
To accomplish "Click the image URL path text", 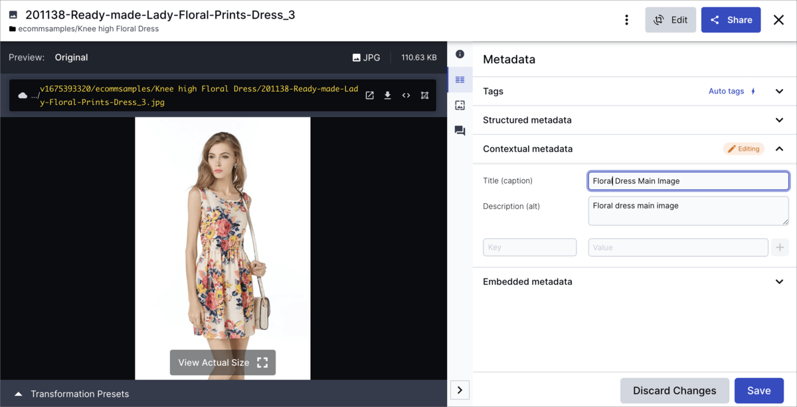I will click(199, 96).
